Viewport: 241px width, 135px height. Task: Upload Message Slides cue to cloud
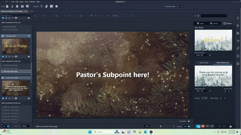(x=29, y=57)
